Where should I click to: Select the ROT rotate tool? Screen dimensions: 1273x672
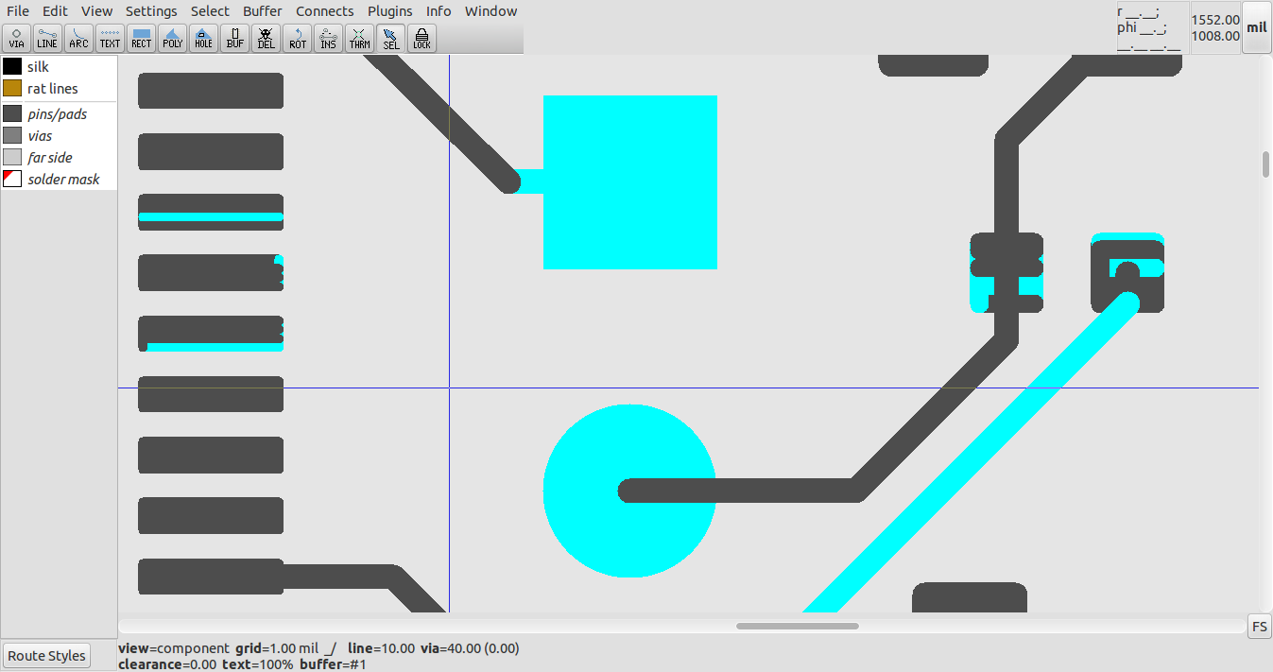(x=297, y=38)
